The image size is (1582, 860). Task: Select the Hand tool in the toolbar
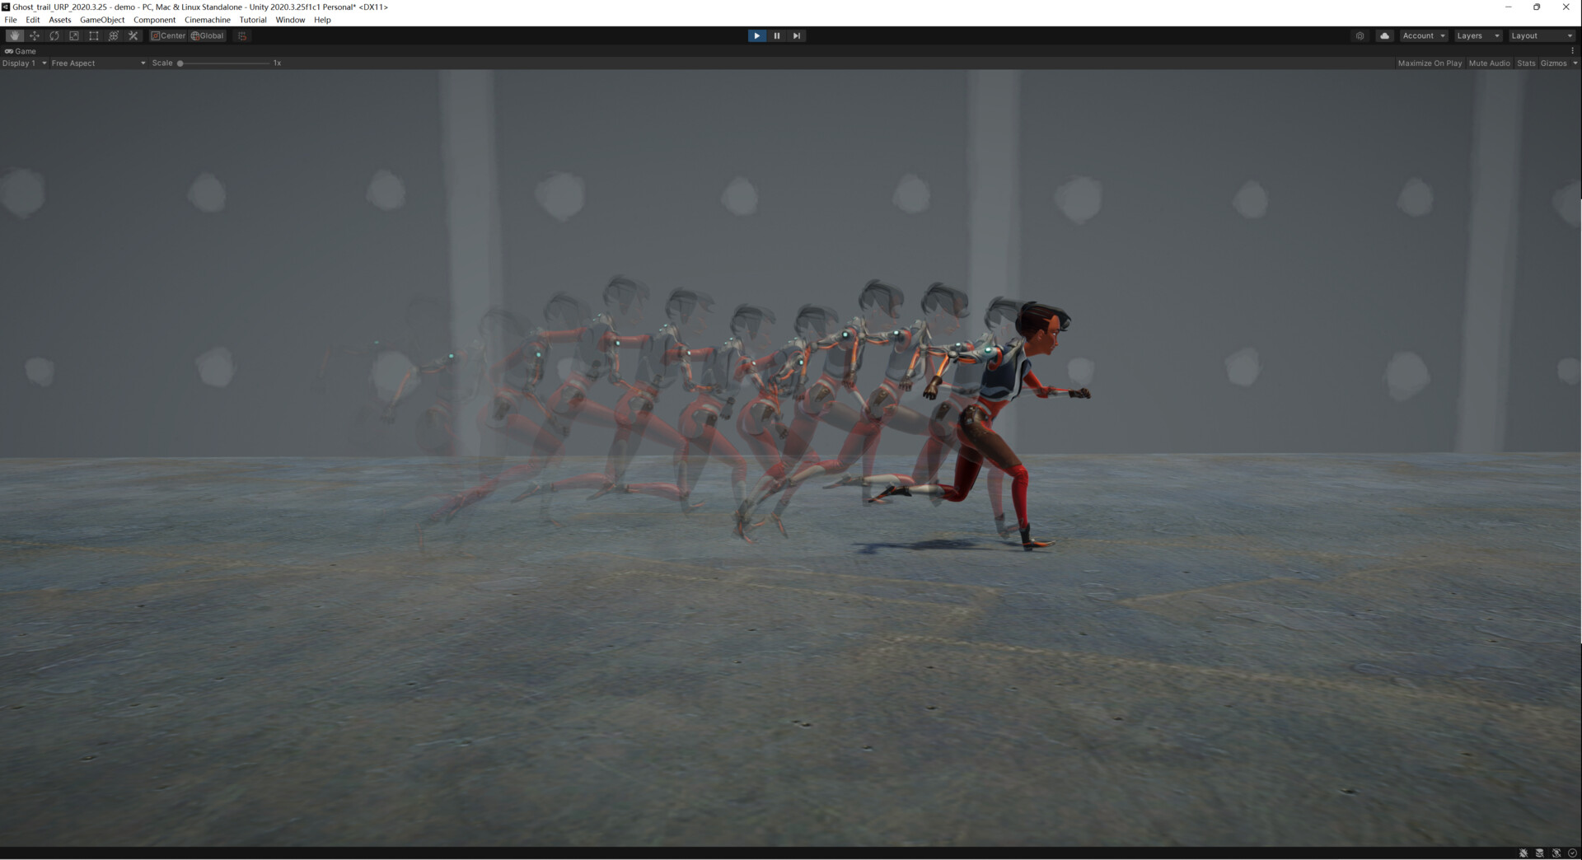click(x=14, y=35)
